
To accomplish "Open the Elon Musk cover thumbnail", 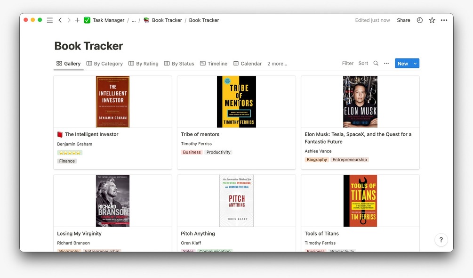I will point(360,102).
